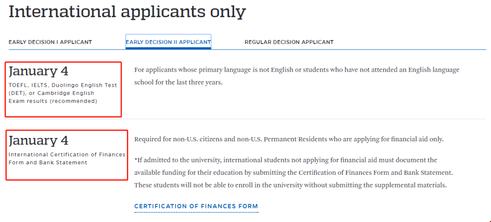Switch to Early Decision I Applicant tab
Screen dimensions: 491x222
tap(50, 42)
